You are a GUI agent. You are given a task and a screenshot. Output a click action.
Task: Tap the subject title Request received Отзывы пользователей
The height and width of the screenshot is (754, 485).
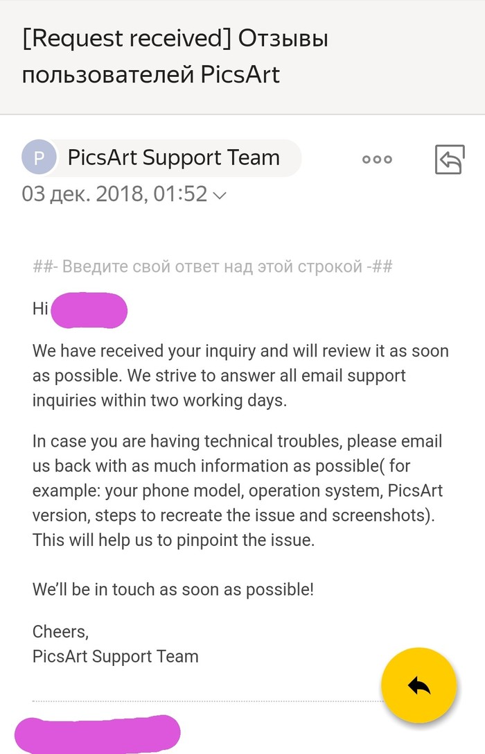click(175, 56)
